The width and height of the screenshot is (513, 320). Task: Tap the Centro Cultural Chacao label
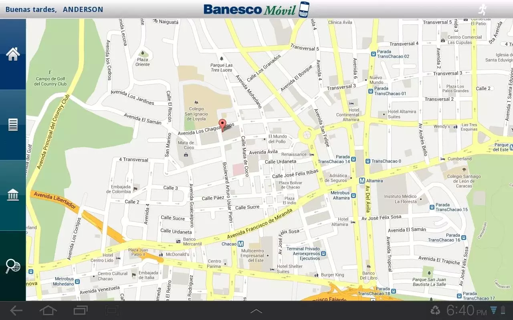coord(112,276)
